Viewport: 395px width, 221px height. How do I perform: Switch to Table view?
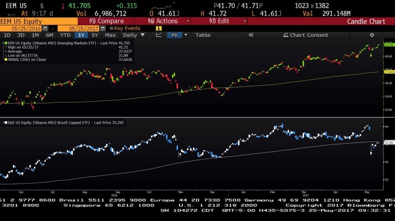[x=203, y=35]
